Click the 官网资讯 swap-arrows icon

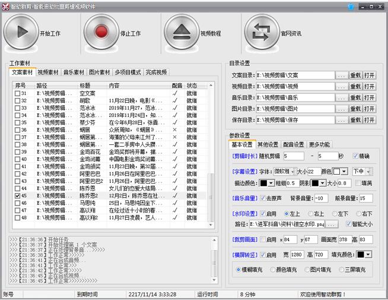click(x=262, y=34)
